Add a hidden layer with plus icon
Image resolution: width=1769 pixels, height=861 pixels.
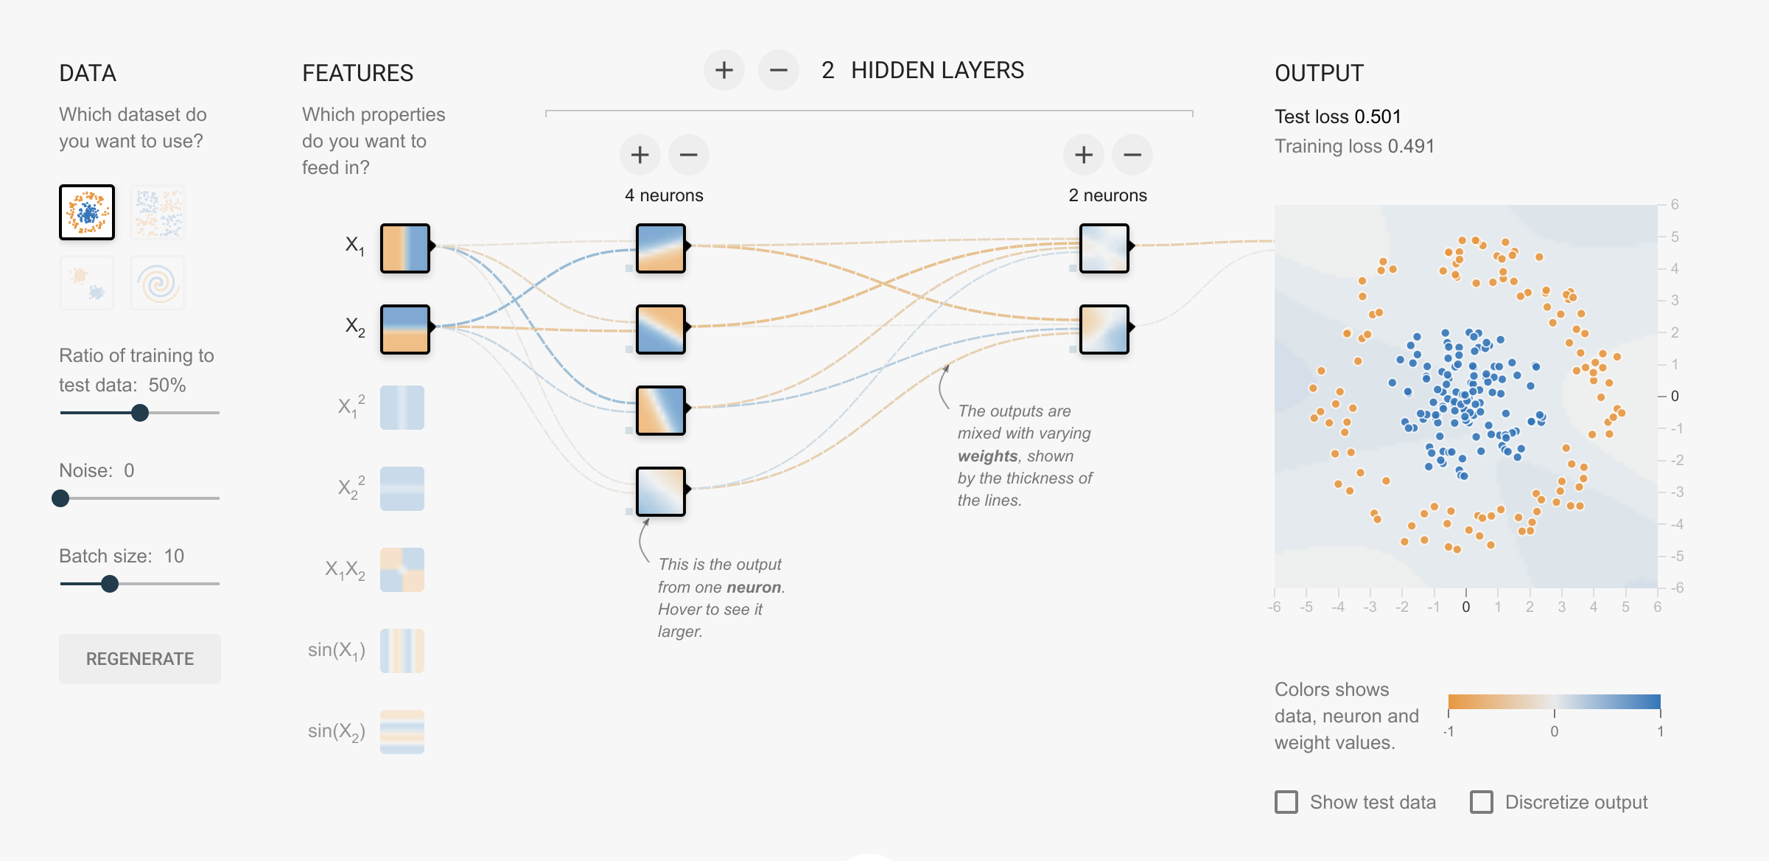(x=724, y=71)
